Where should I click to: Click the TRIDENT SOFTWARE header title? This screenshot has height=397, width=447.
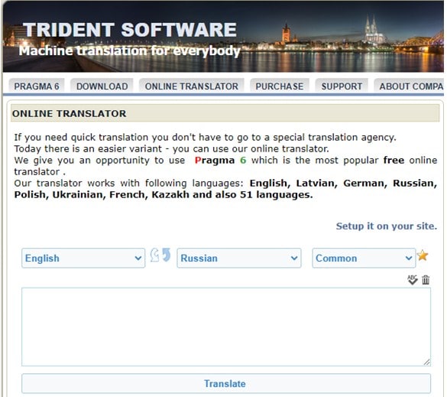pos(130,30)
